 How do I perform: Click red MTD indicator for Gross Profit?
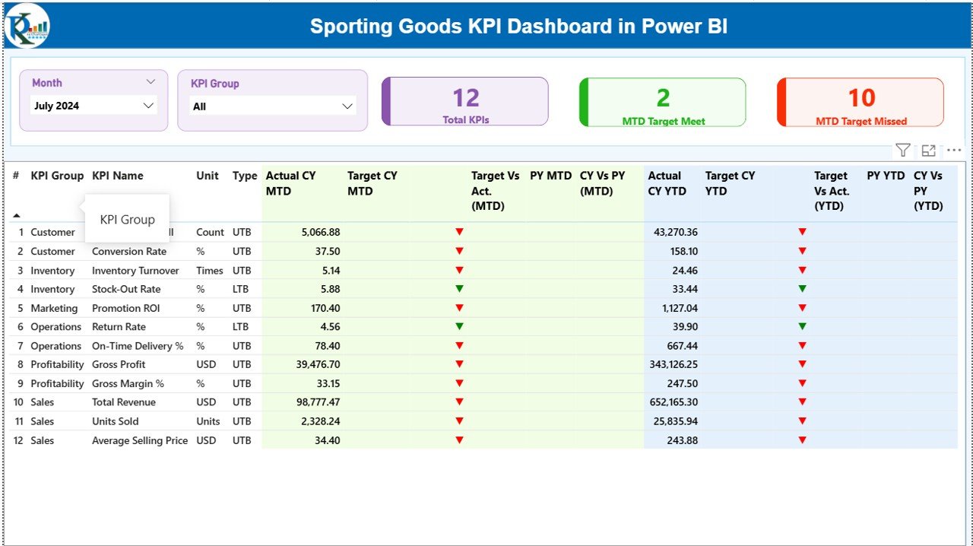click(459, 364)
